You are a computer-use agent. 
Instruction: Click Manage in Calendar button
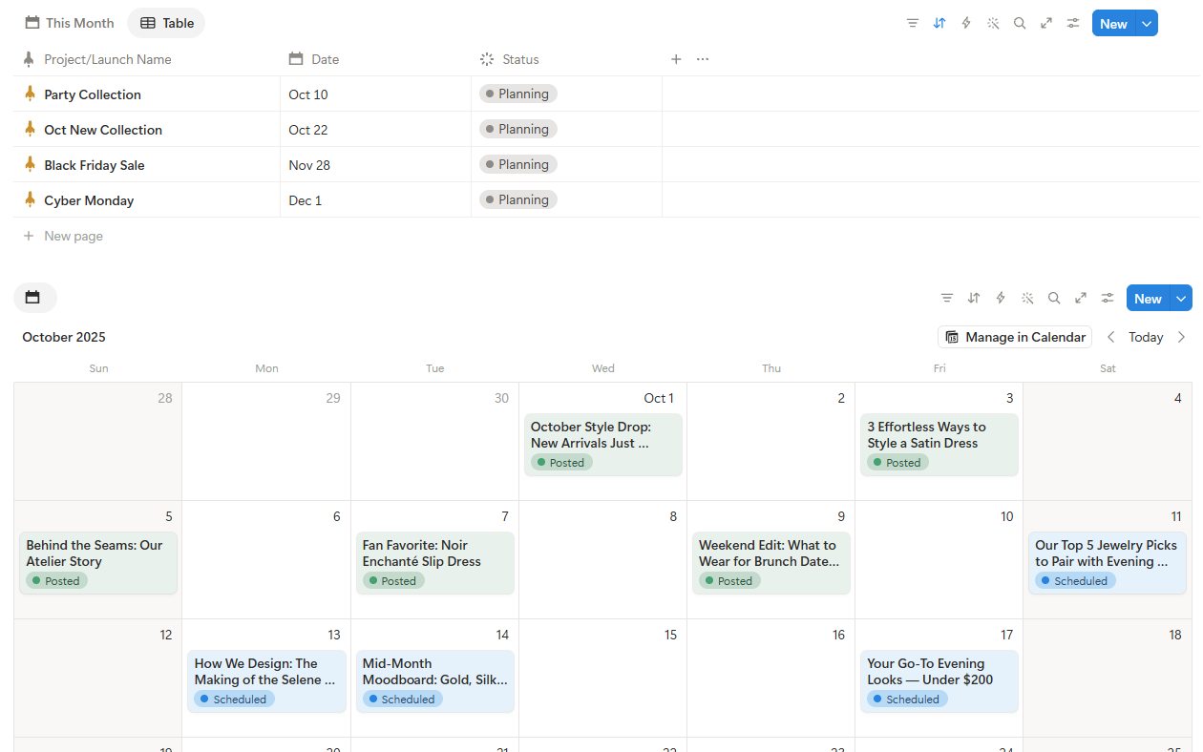(1015, 337)
